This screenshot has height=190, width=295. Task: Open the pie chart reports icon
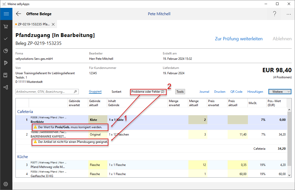point(6,51)
